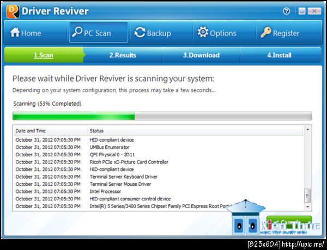Select the Intel Processor row
This screenshot has width=327, height=250.
pos(159,191)
